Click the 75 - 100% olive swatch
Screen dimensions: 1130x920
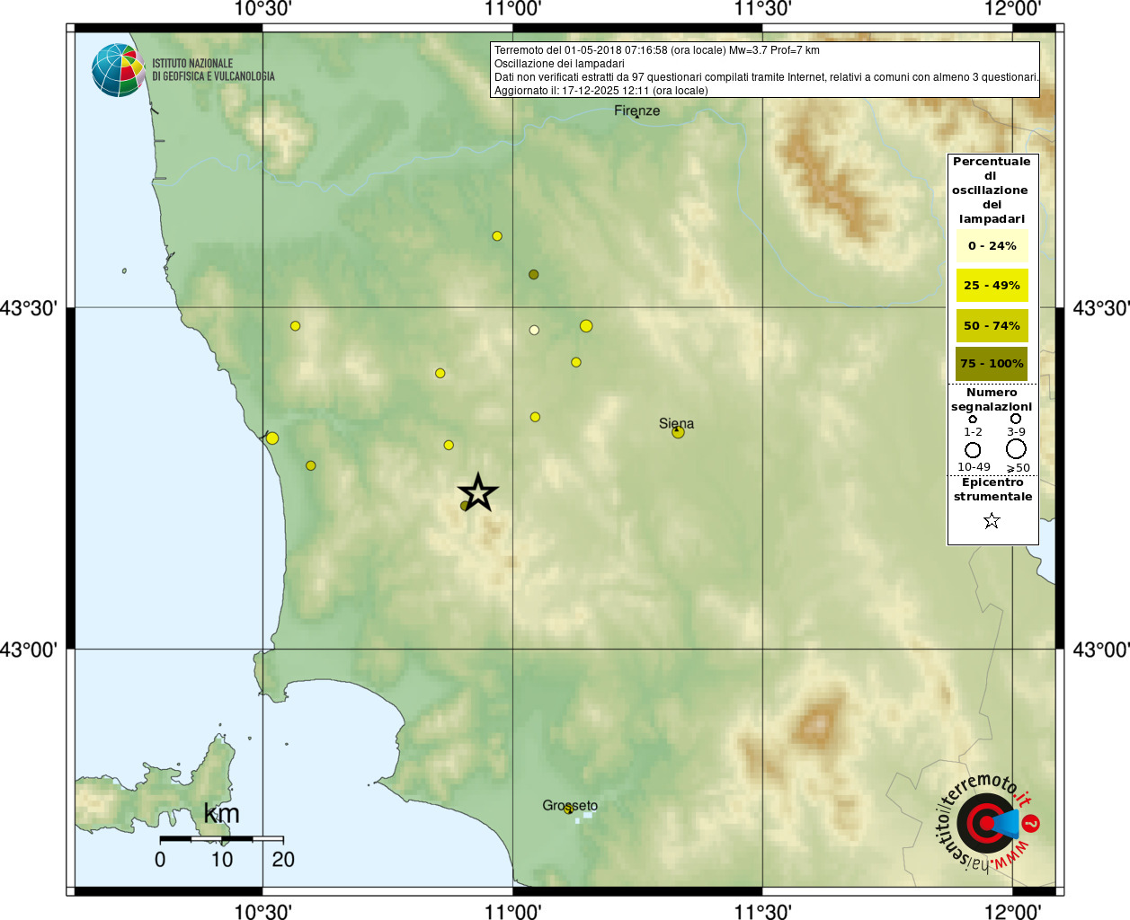pos(992,364)
